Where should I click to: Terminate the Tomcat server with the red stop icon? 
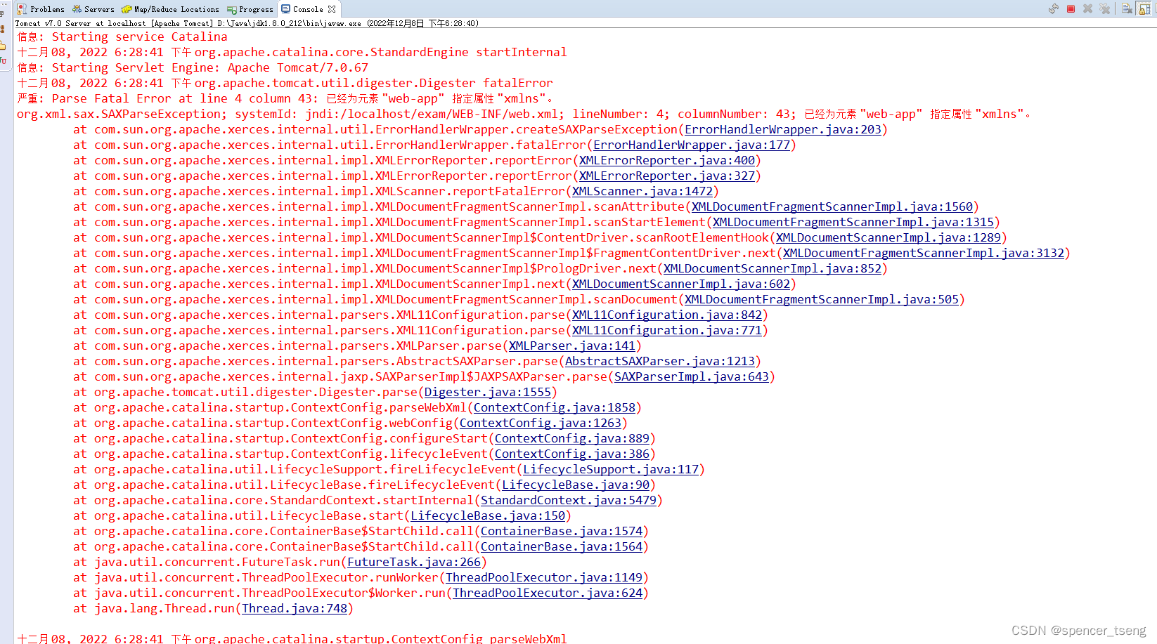tap(1071, 8)
